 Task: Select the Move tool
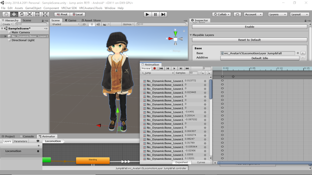pos(14,14)
